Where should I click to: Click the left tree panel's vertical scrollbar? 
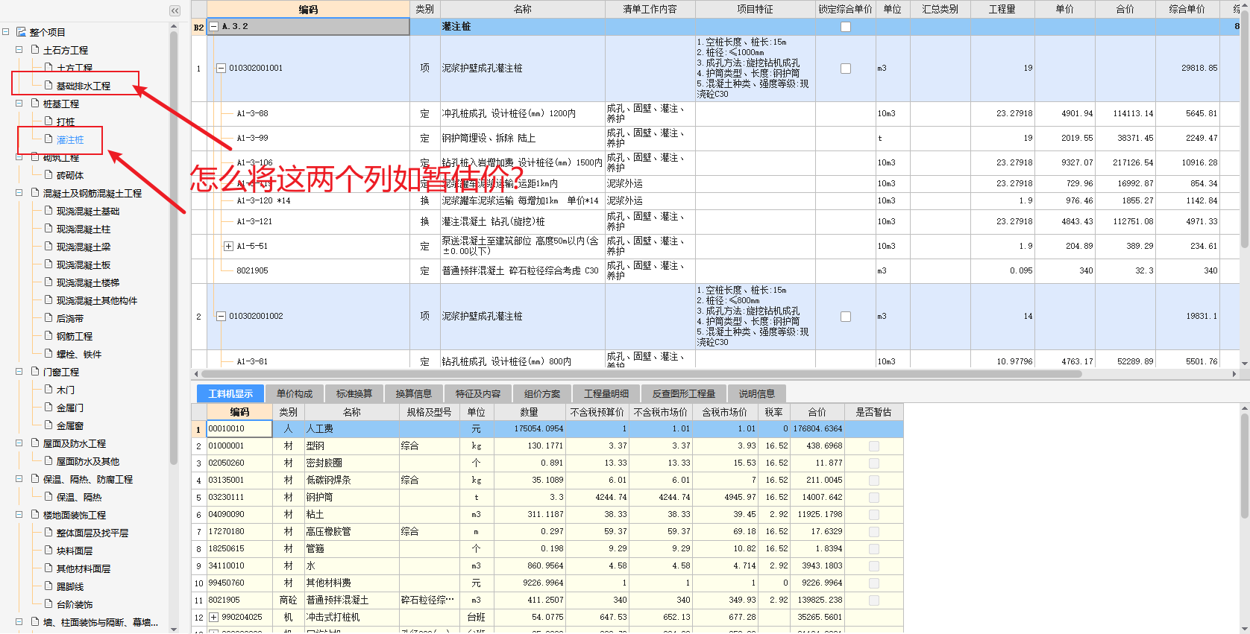tap(174, 246)
